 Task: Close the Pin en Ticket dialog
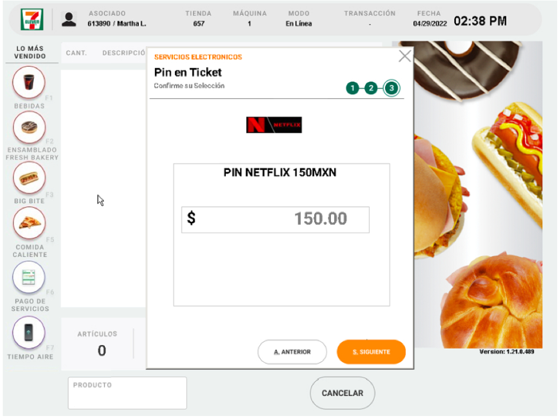click(x=405, y=56)
